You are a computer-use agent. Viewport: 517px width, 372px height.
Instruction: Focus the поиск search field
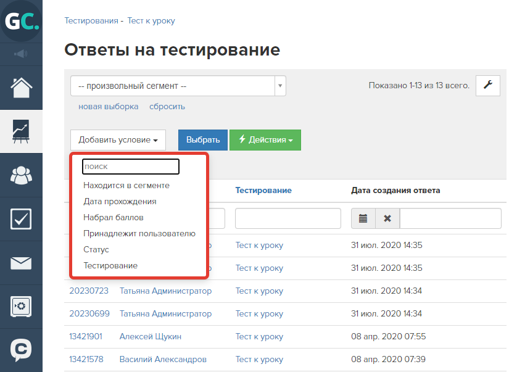[131, 167]
